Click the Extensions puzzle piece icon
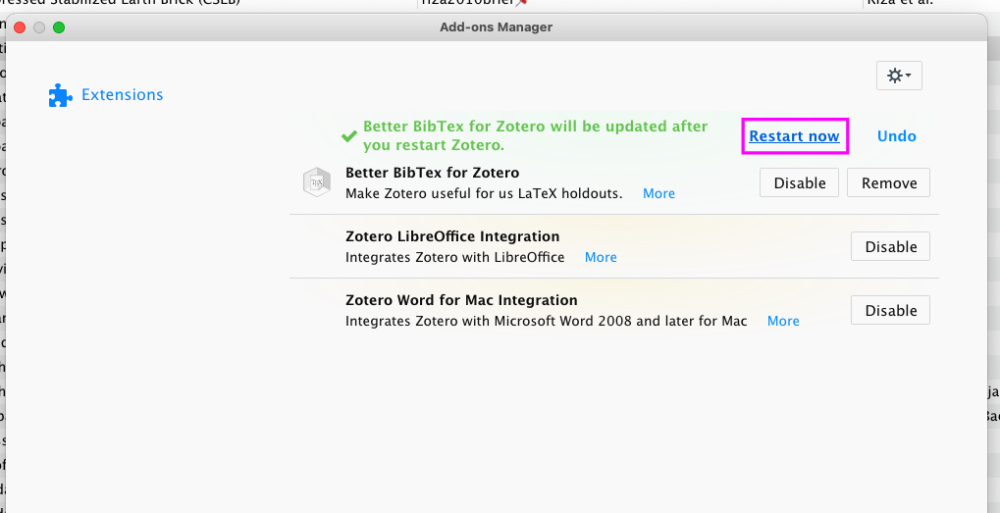 tap(60, 95)
